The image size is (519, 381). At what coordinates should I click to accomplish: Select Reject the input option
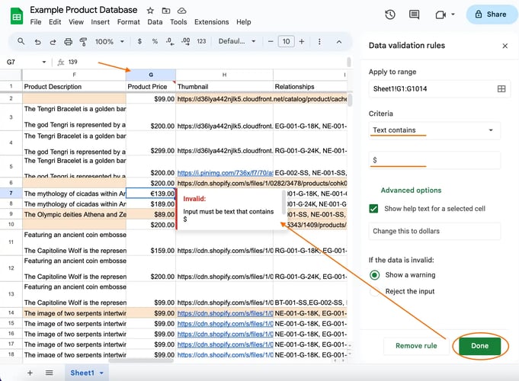[374, 291]
